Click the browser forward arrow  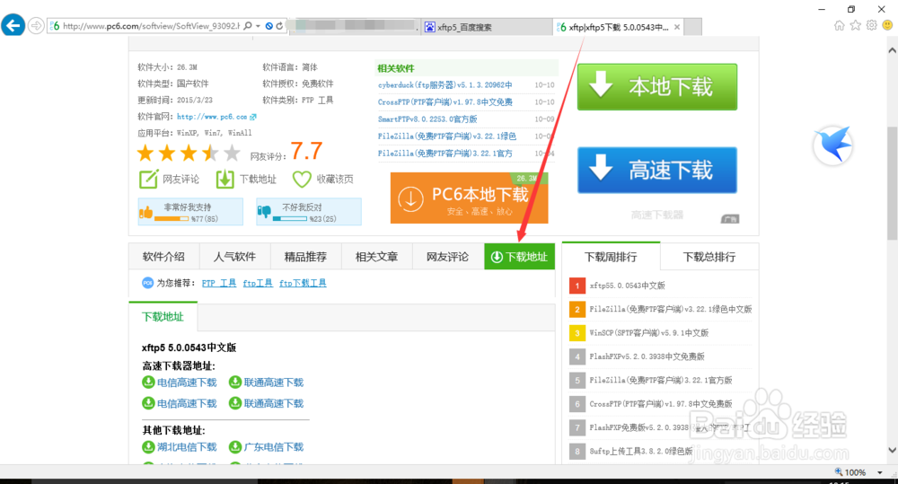[x=36, y=26]
